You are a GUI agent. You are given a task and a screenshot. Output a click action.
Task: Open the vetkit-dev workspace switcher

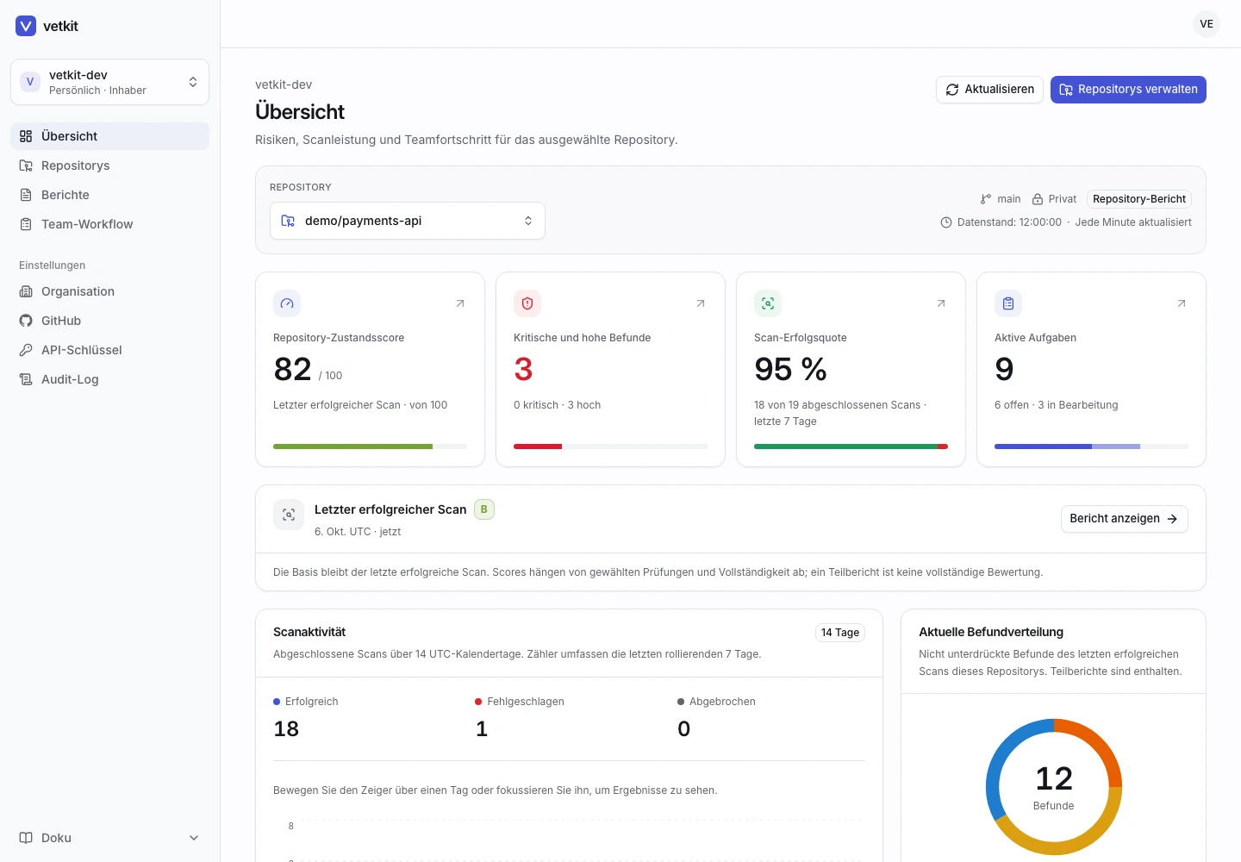[x=110, y=82]
